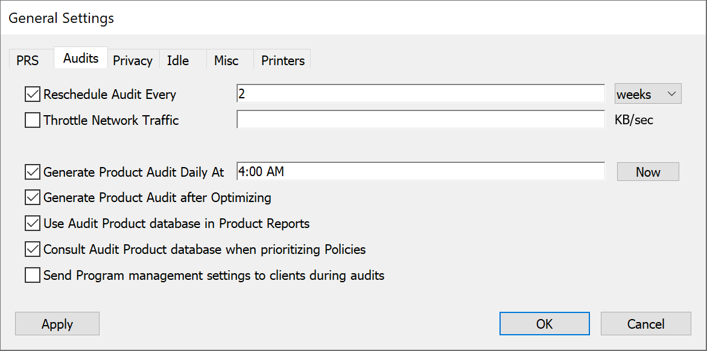Cancel the General Settings dialog
The height and width of the screenshot is (351, 707).
[x=645, y=323]
